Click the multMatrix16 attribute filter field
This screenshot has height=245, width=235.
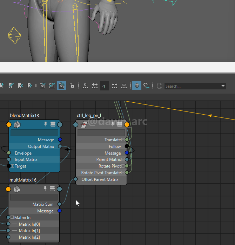click(34, 197)
